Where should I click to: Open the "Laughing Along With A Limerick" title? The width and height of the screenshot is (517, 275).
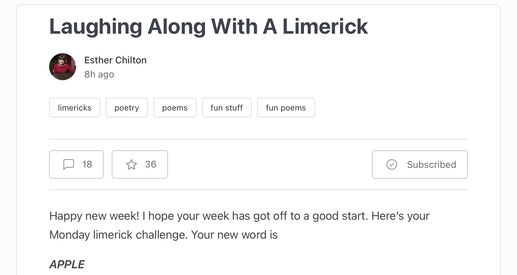(x=209, y=26)
